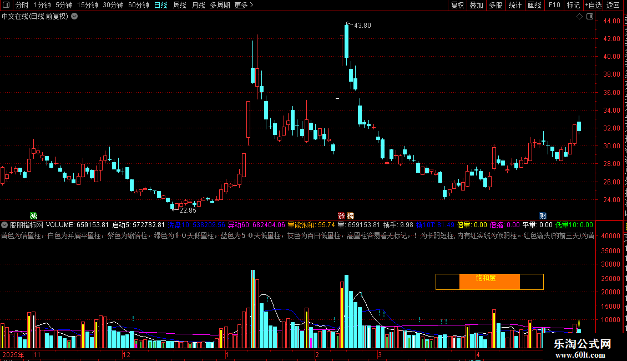Open chart dropdown next to 中文在线 title
The height and width of the screenshot is (361, 627).
pos(74,17)
